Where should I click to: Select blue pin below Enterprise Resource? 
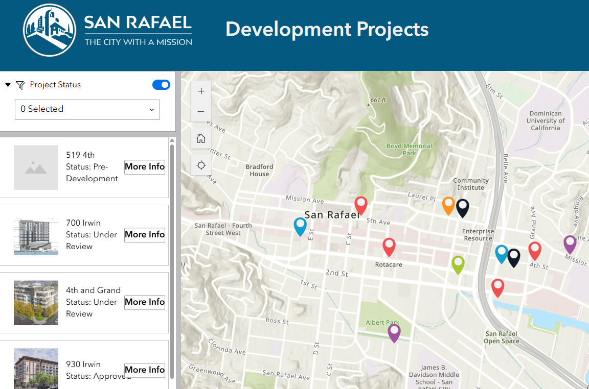(x=502, y=254)
